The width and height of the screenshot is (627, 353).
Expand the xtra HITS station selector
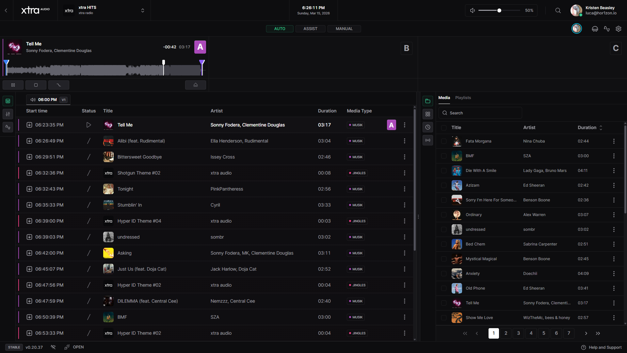142,10
